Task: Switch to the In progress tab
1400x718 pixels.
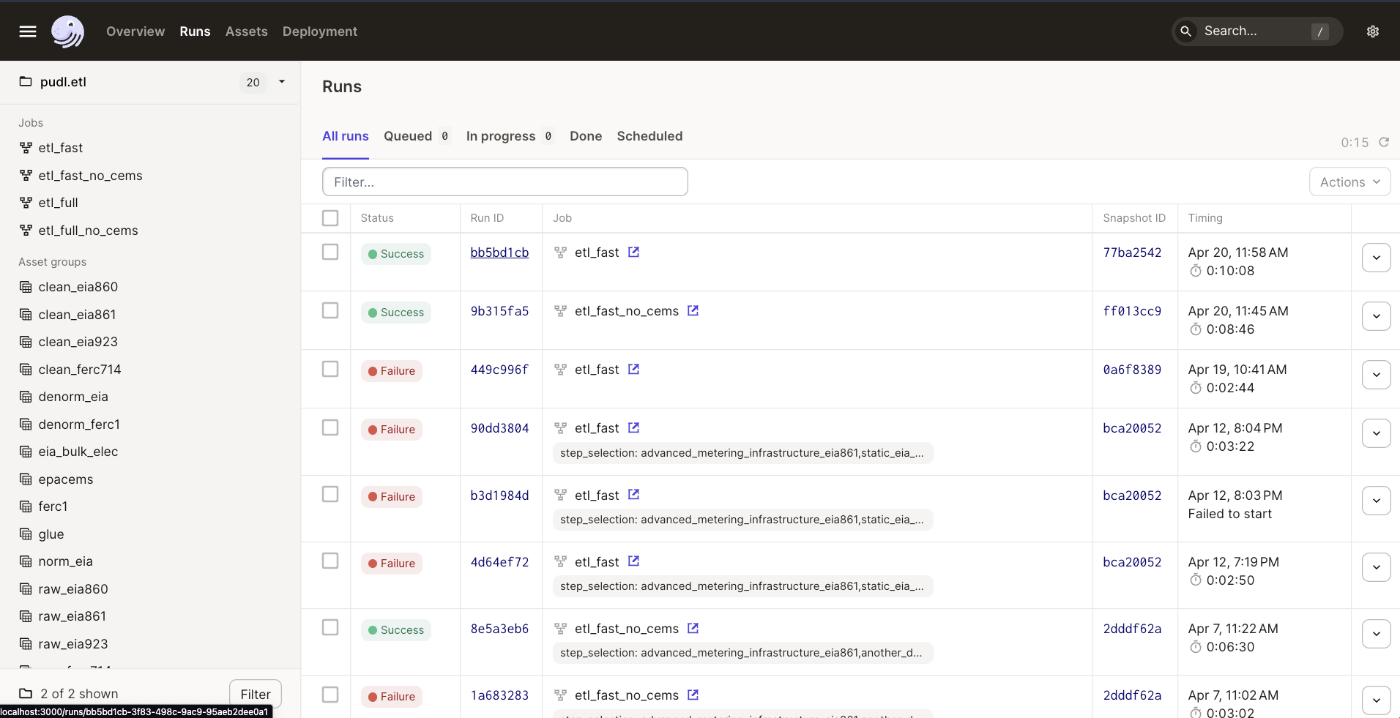Action: pos(510,136)
